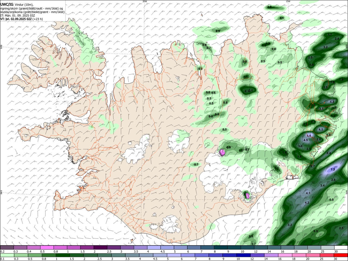Click the bright magenta 0.5 snow legend swatch
This screenshot has width=348, height=261.
(47, 247)
